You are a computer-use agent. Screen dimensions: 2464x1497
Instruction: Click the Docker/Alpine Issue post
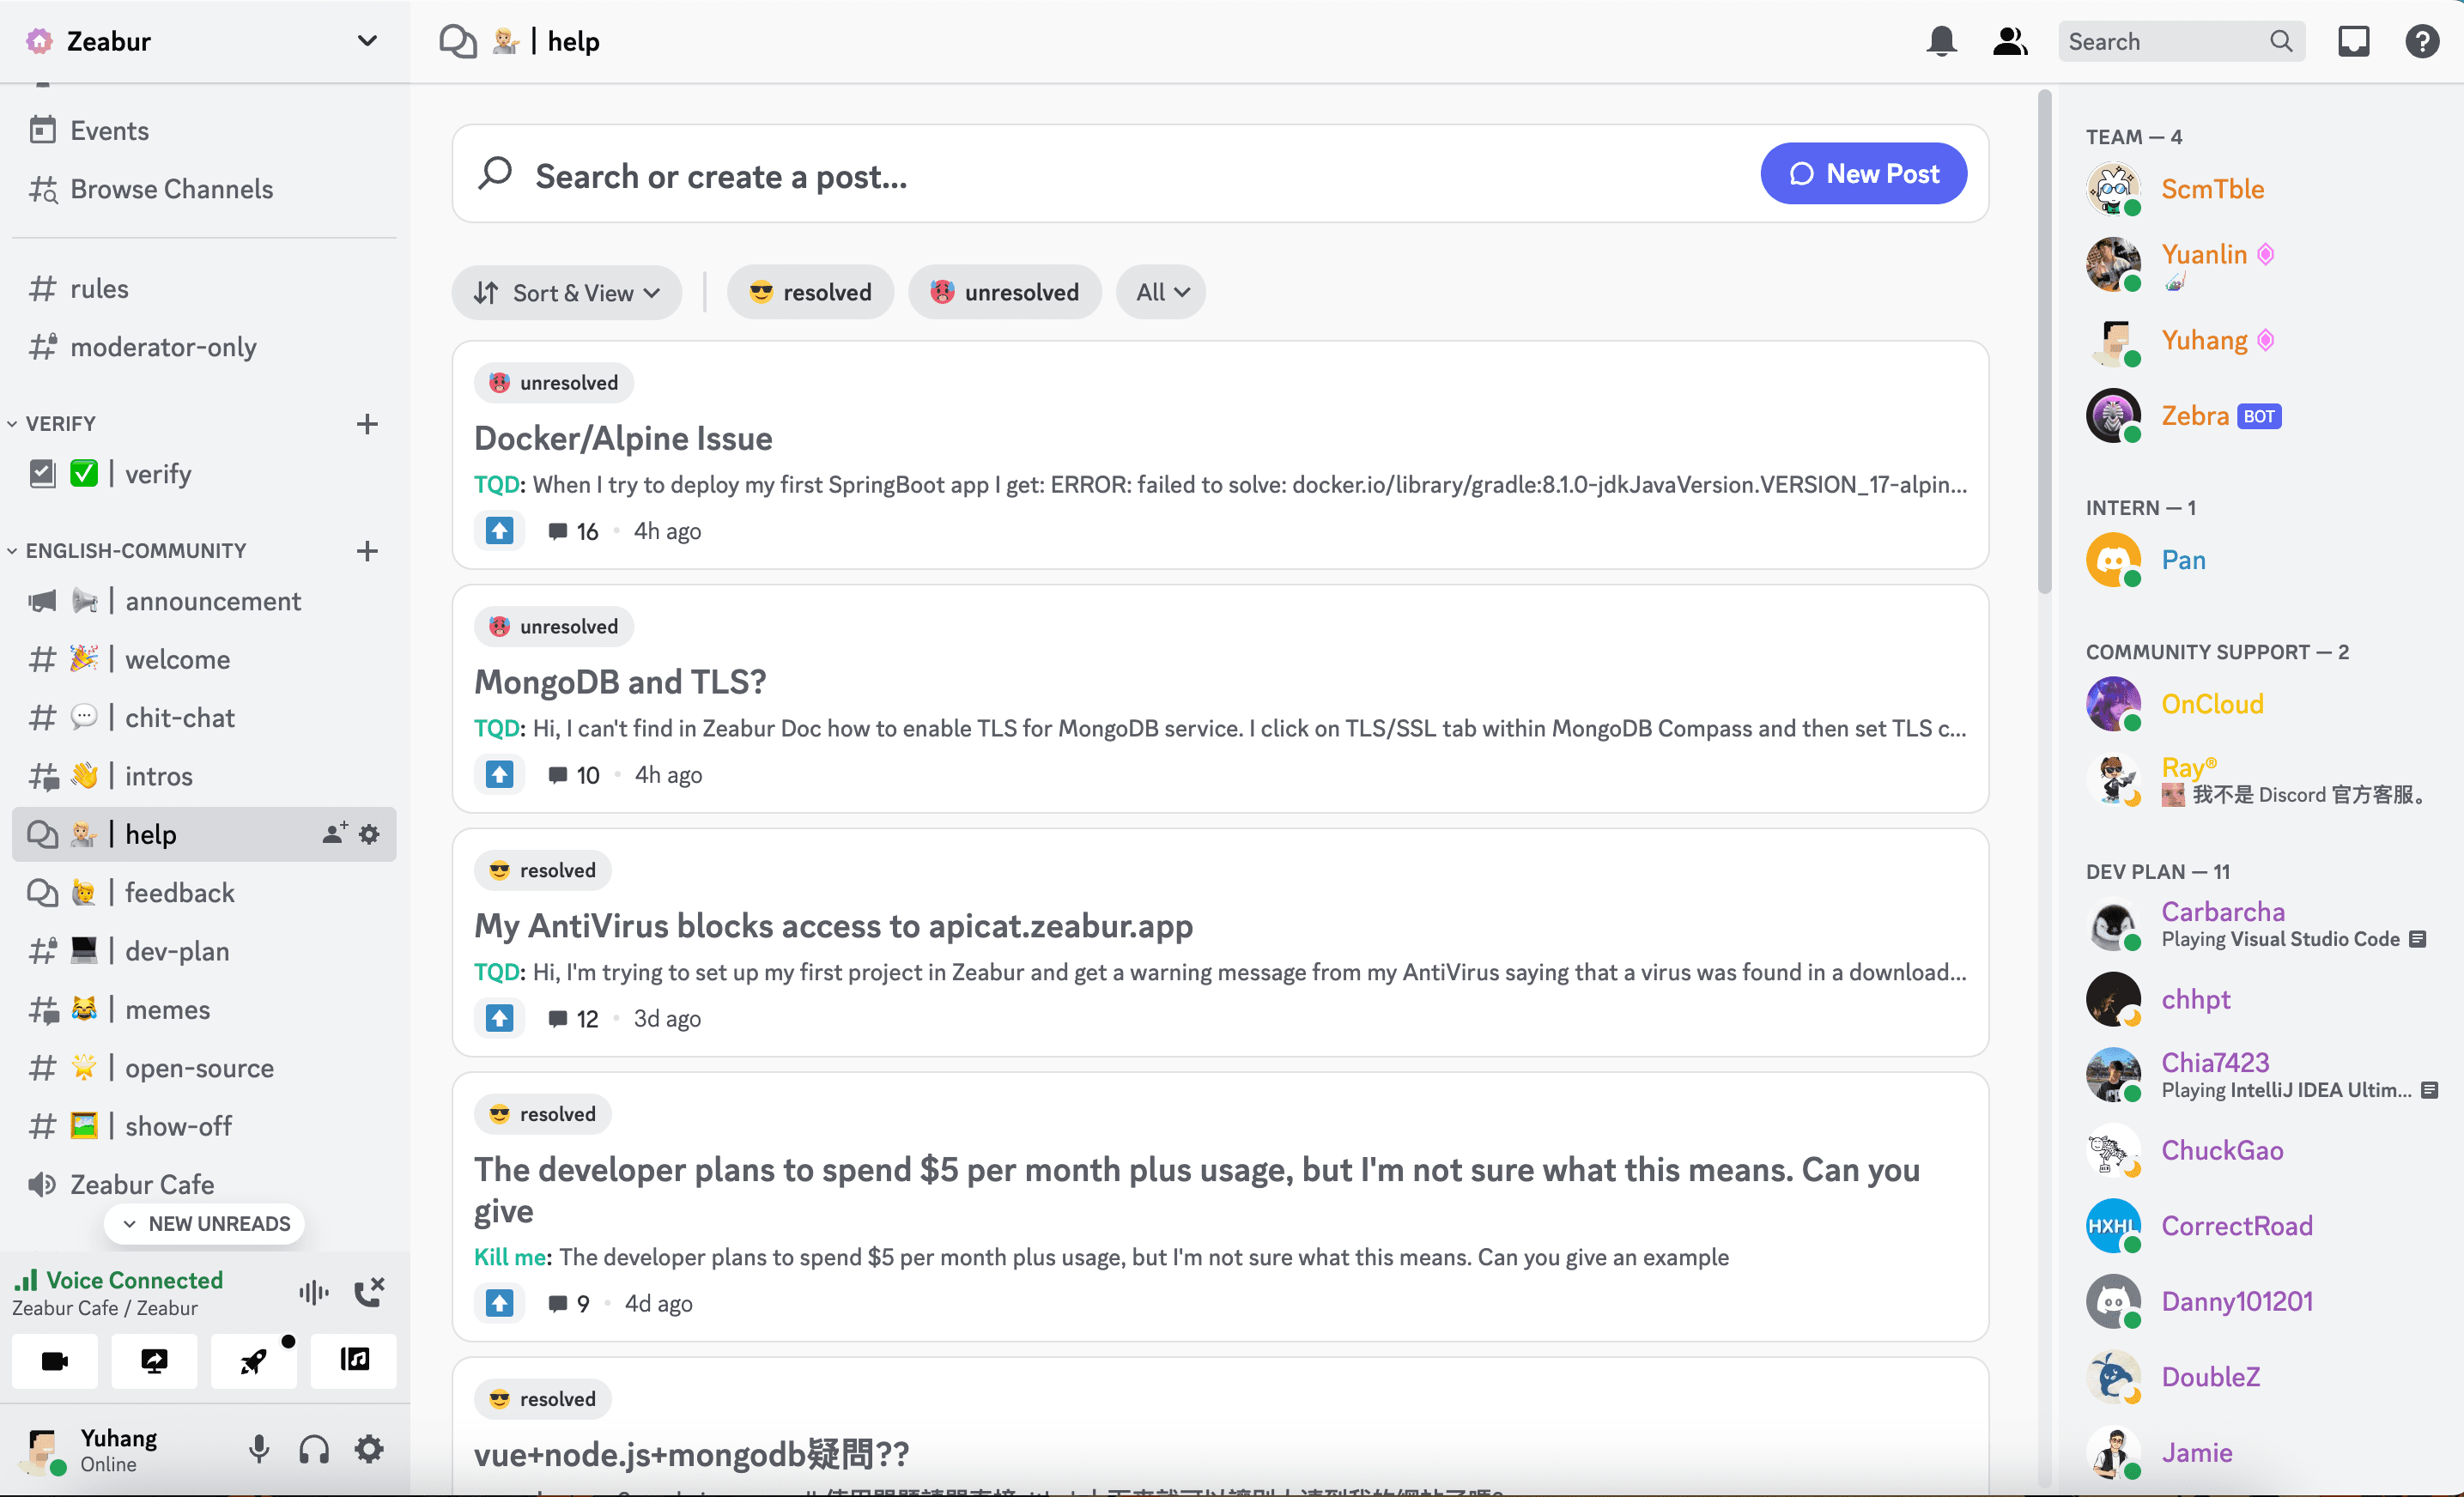623,436
